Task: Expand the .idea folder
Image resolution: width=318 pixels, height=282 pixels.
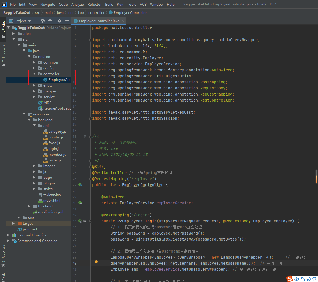Action: click(x=14, y=33)
